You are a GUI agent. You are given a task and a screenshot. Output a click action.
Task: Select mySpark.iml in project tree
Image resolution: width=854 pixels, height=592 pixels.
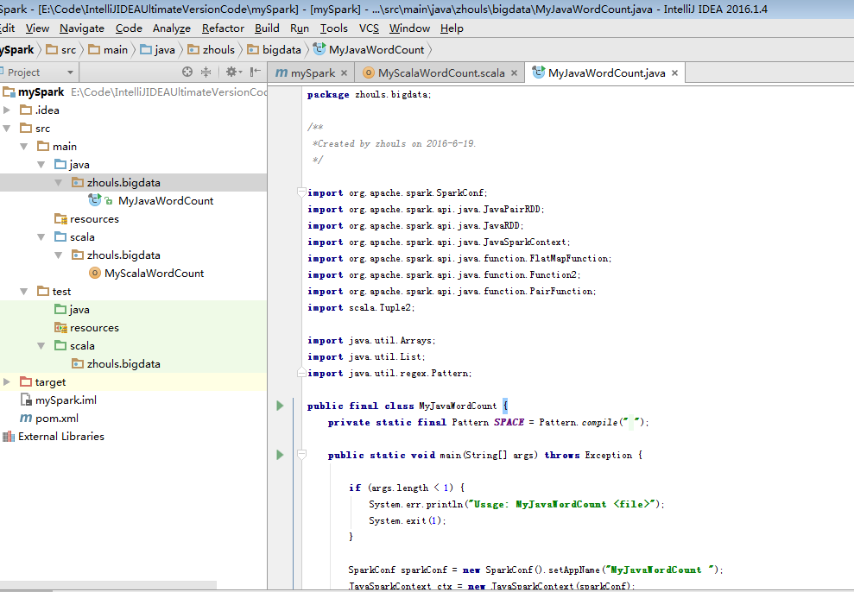(66, 400)
